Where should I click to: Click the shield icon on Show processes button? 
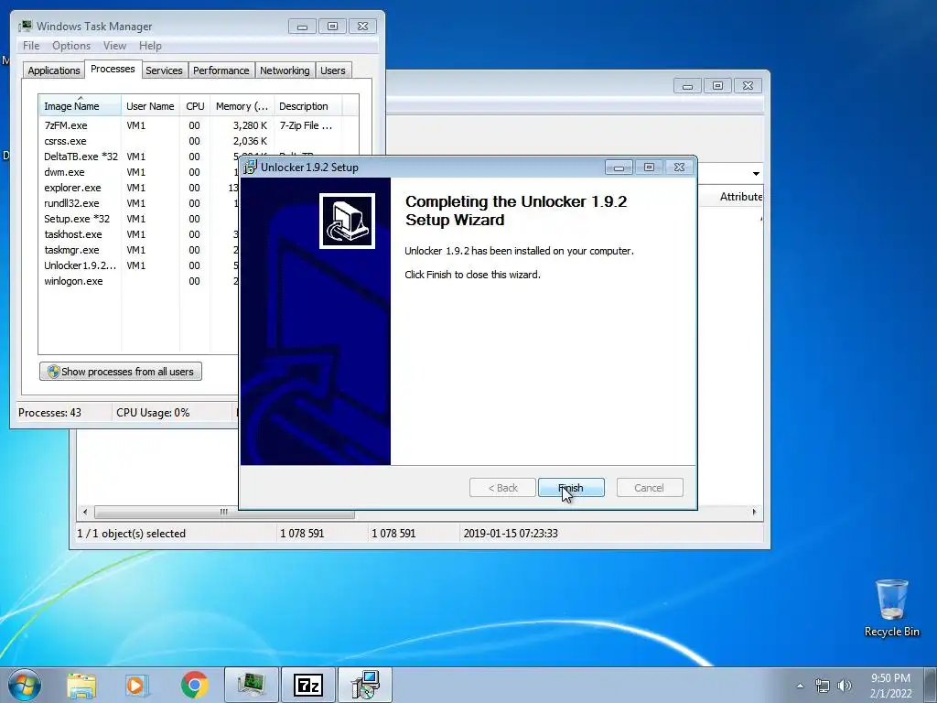click(53, 372)
